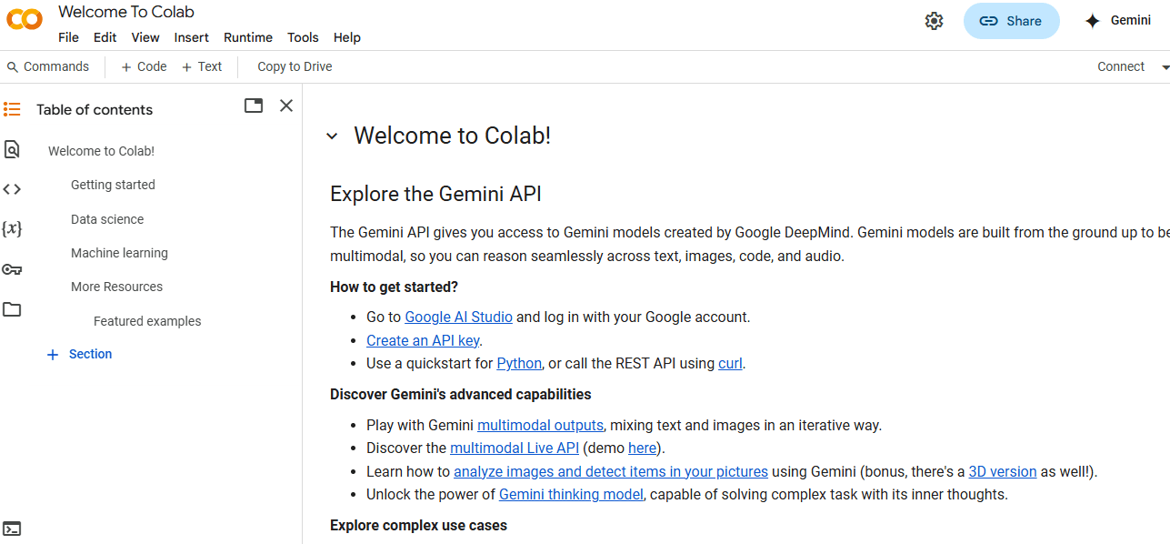Click the Explore complex use cases text
The height and width of the screenshot is (544, 1170).
click(x=418, y=525)
